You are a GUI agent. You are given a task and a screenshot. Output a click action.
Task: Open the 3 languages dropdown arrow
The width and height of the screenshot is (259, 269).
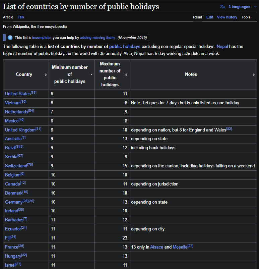(255, 7)
